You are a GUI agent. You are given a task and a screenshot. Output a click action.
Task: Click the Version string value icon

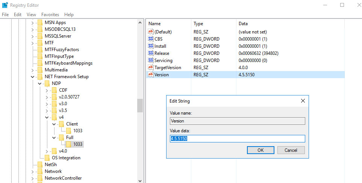pyautogui.click(x=151, y=74)
